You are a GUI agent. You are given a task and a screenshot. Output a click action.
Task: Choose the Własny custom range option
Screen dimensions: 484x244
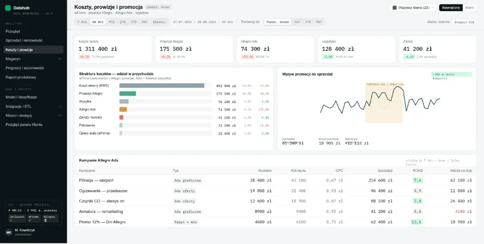pos(159,22)
